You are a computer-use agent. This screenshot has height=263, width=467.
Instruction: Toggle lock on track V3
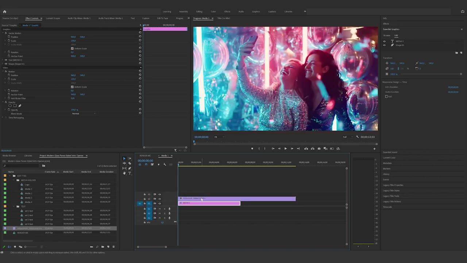144,194
